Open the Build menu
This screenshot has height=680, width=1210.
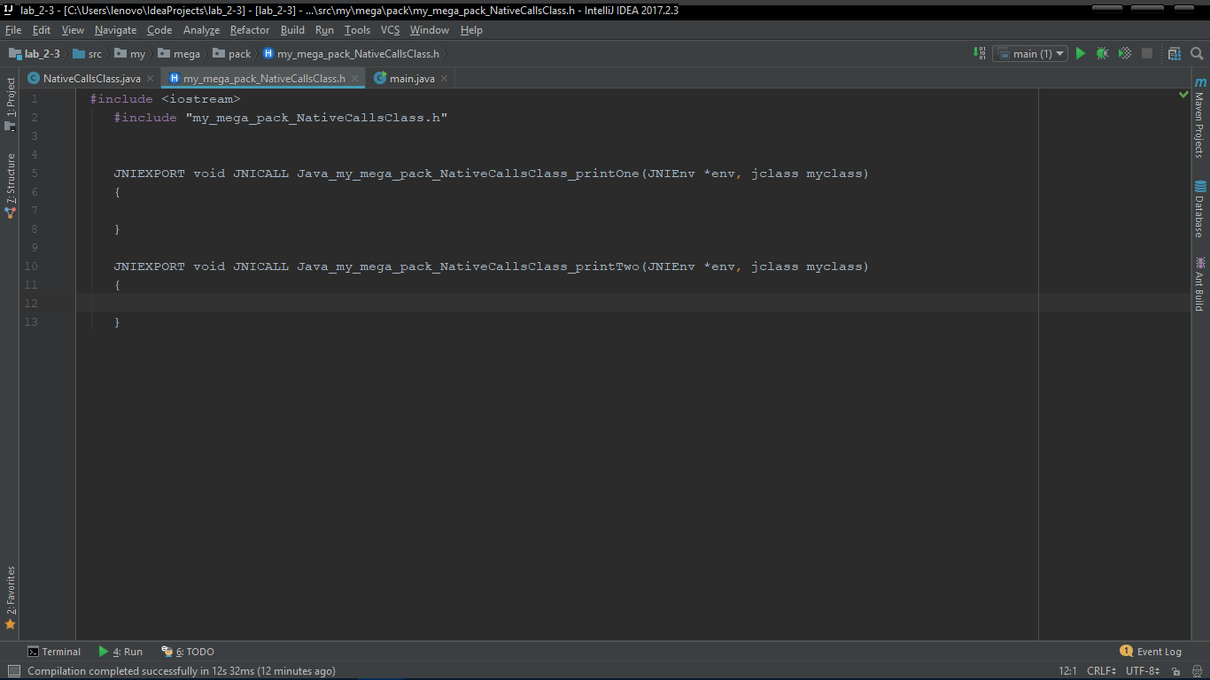[292, 30]
